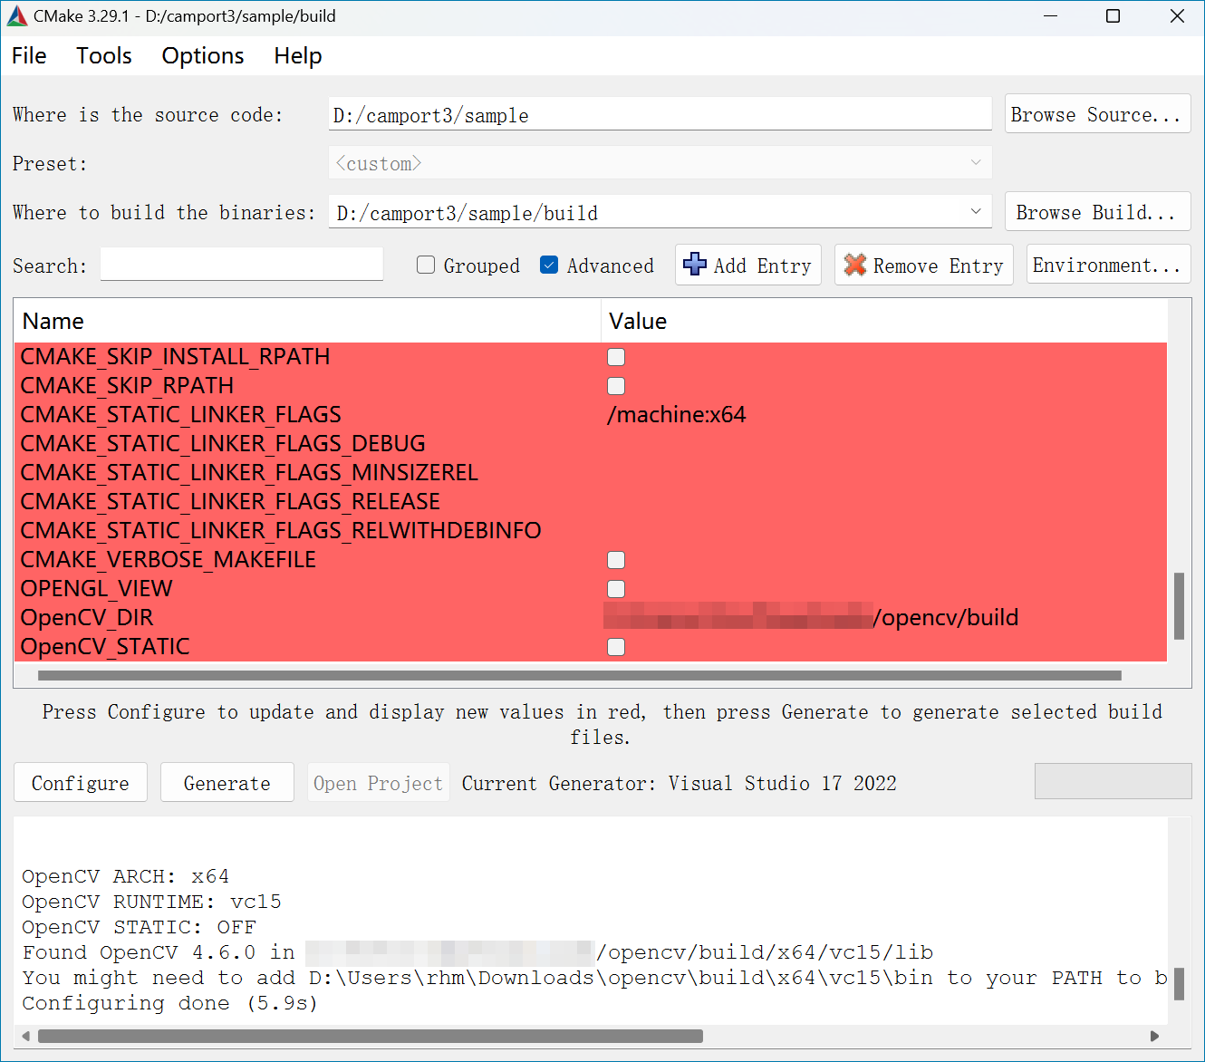Open the Help menu

(298, 56)
